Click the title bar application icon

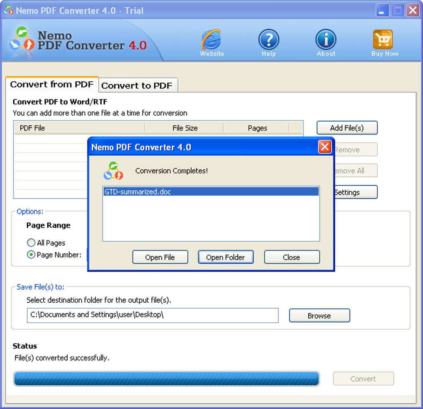pos(8,10)
